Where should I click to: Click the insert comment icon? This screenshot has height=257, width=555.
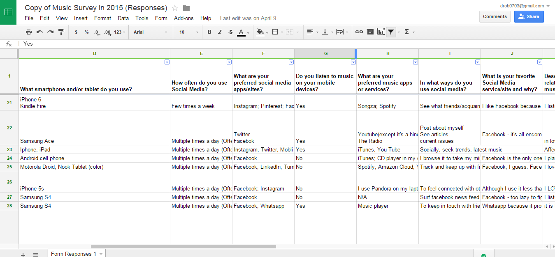click(x=370, y=32)
